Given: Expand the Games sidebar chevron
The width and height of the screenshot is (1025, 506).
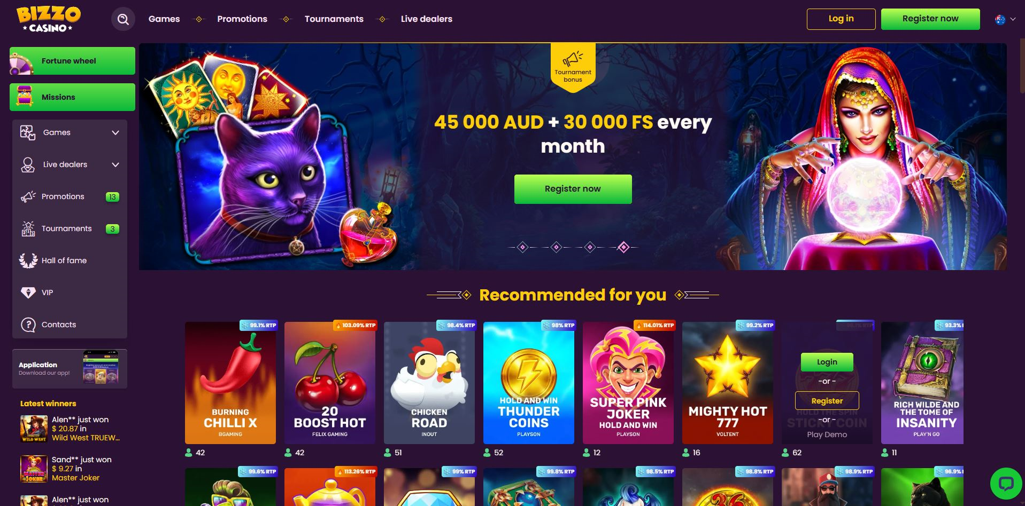Looking at the screenshot, I should pyautogui.click(x=115, y=132).
